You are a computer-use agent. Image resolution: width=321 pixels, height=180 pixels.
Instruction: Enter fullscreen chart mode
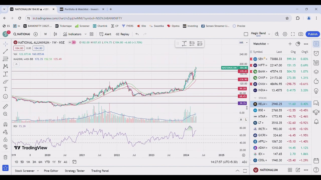pos(293,34)
